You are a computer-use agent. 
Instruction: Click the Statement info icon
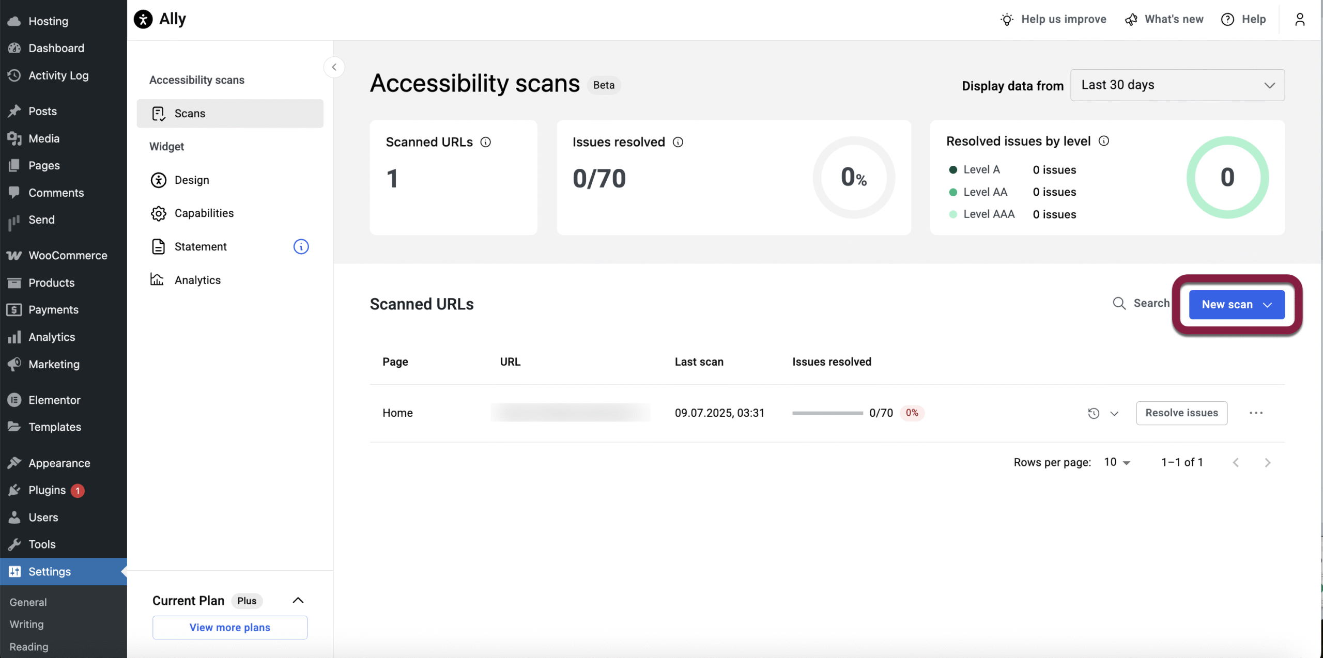pyautogui.click(x=301, y=247)
